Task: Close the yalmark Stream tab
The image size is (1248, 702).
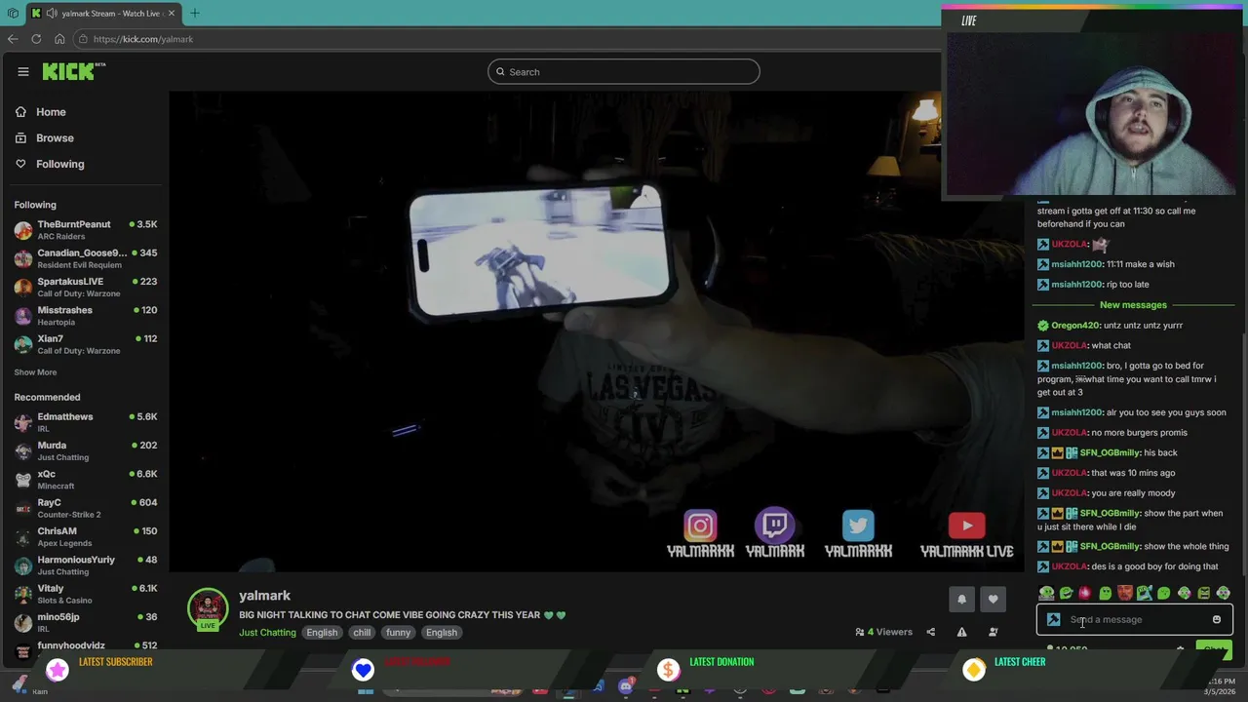Action: 172,13
